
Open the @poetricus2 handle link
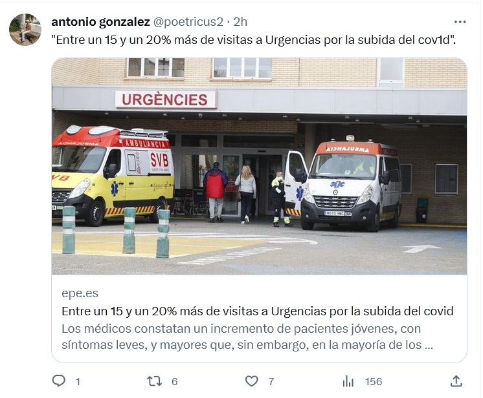(188, 22)
